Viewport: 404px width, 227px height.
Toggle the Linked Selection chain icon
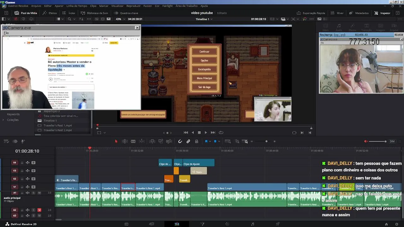(188, 142)
